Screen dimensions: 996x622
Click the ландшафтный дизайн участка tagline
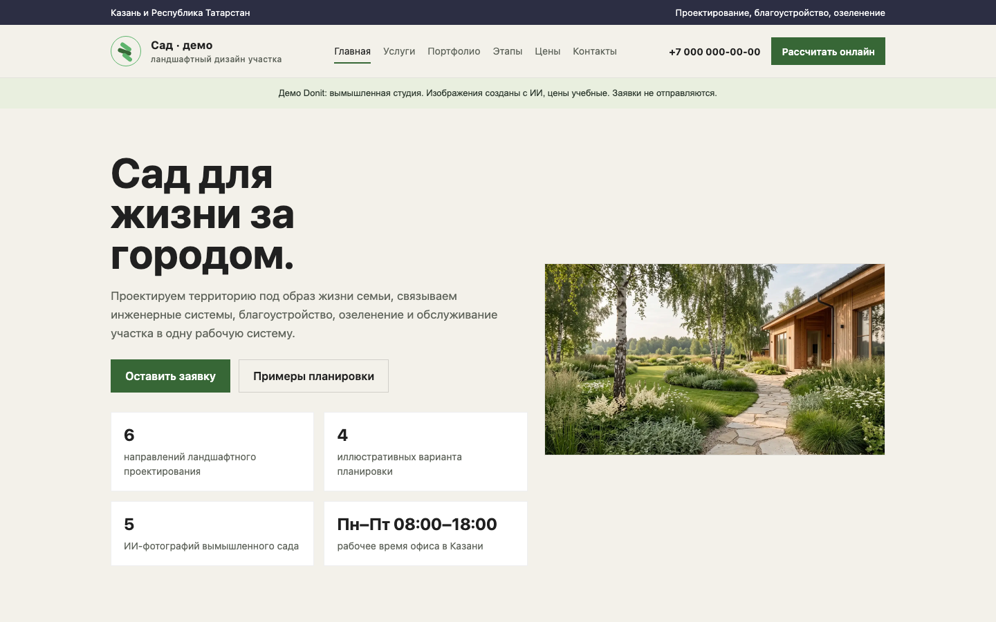(216, 59)
